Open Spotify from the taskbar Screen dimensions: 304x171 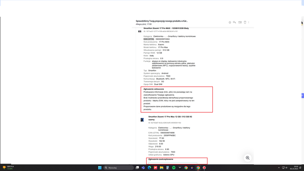[174, 168]
